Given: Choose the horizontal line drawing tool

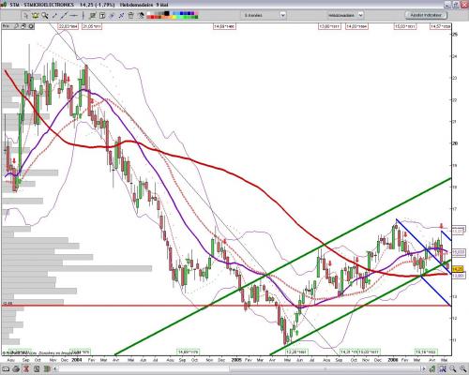Looking at the screenshot, I should pos(74,15).
